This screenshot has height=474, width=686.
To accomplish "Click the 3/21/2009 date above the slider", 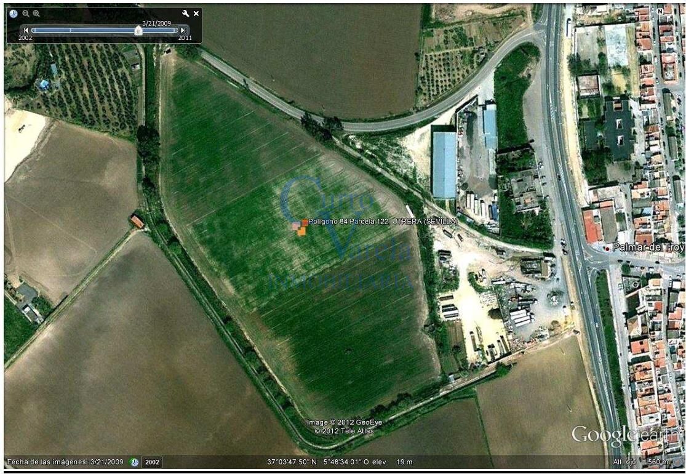I will pos(157,23).
